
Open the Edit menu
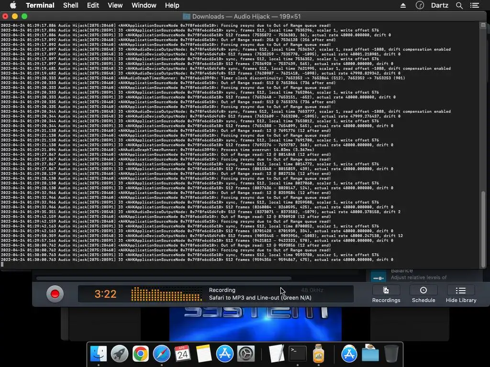pos(93,5)
